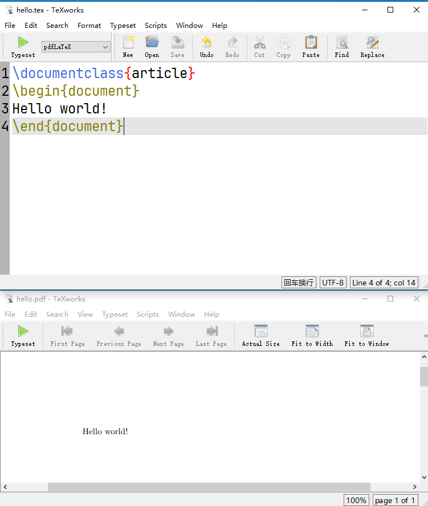Open Scripts menu in hello.tex window
The image size is (428, 506).
point(156,26)
